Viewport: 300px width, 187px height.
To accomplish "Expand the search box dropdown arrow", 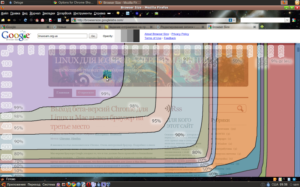I will (x=287, y=20).
